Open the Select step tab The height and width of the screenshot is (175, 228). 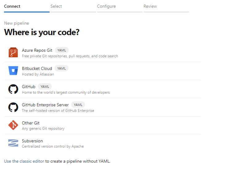[73, 8]
